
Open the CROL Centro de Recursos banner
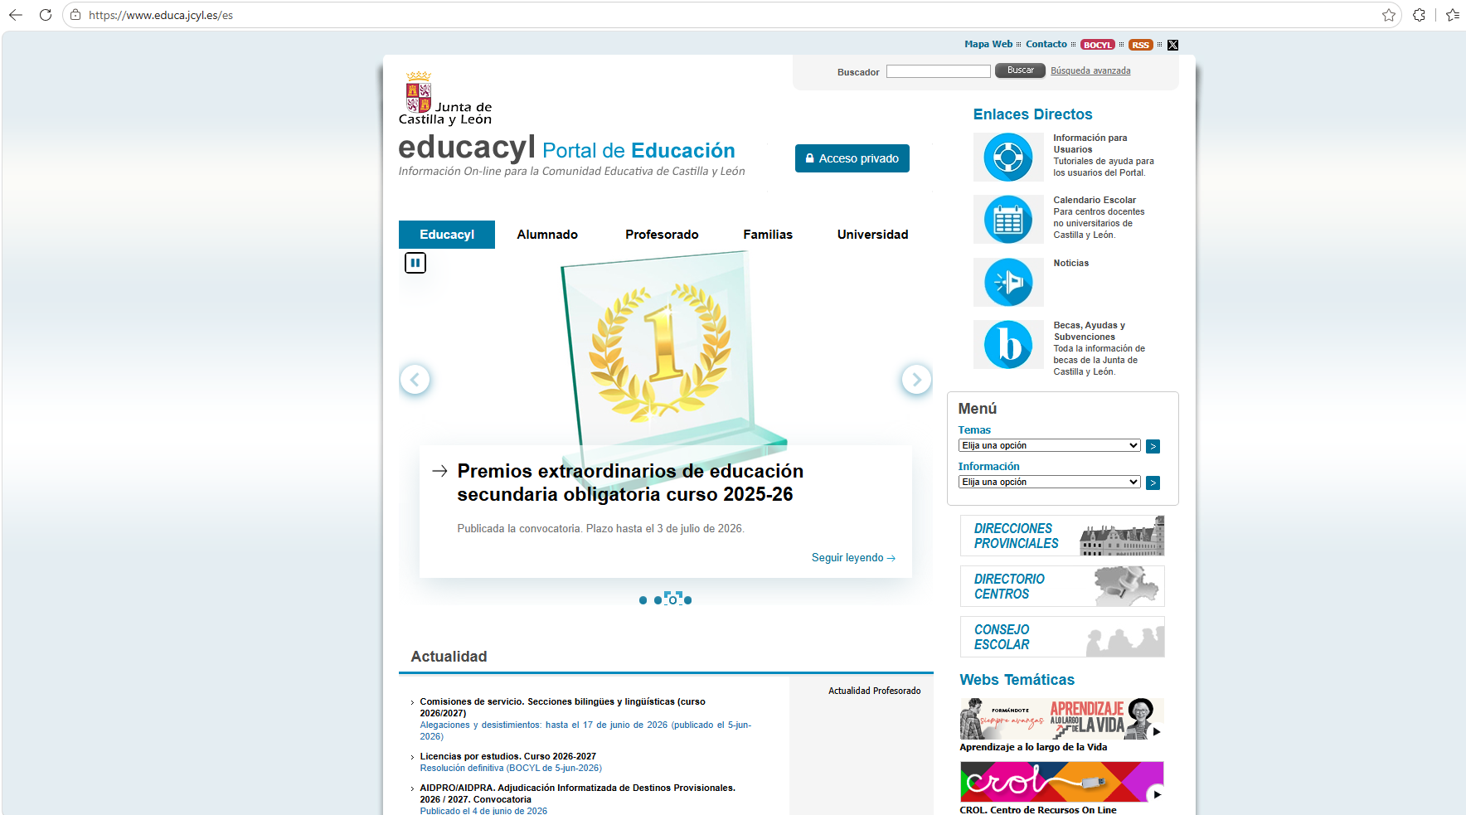point(1062,782)
